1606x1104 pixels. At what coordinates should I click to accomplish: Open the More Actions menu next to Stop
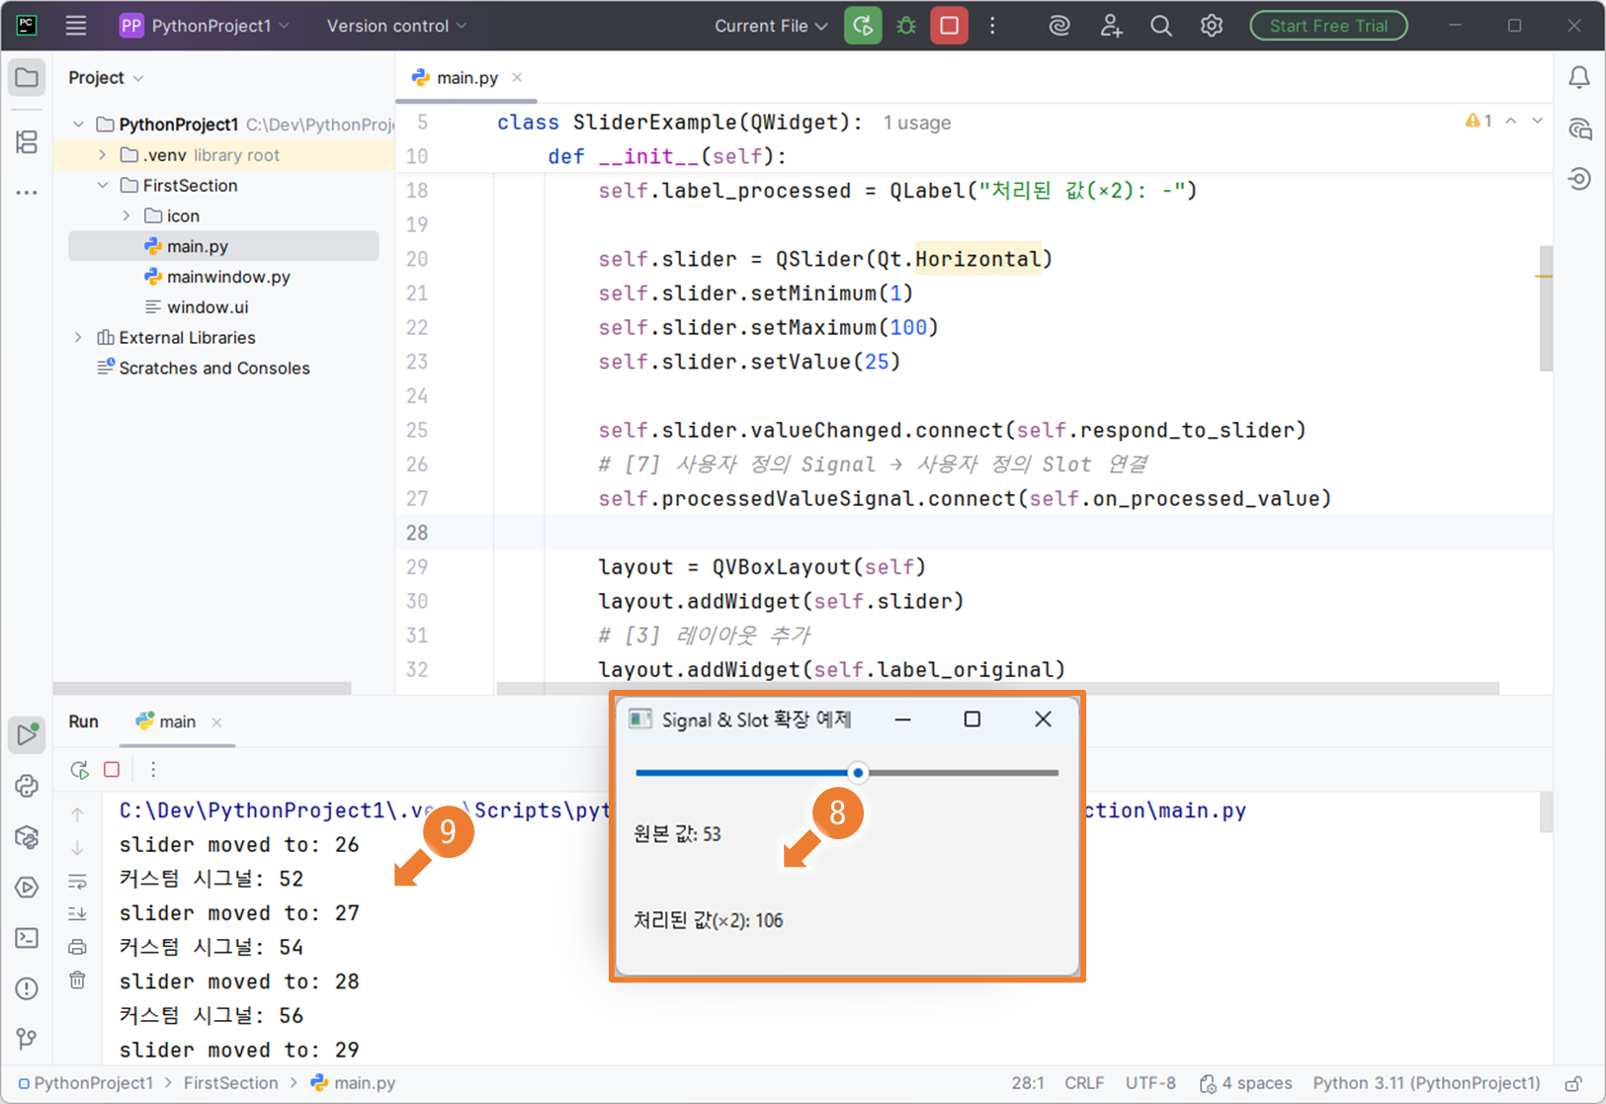click(x=993, y=26)
